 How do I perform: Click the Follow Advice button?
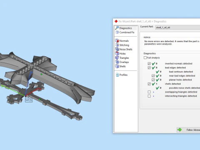pyautogui.click(x=188, y=130)
